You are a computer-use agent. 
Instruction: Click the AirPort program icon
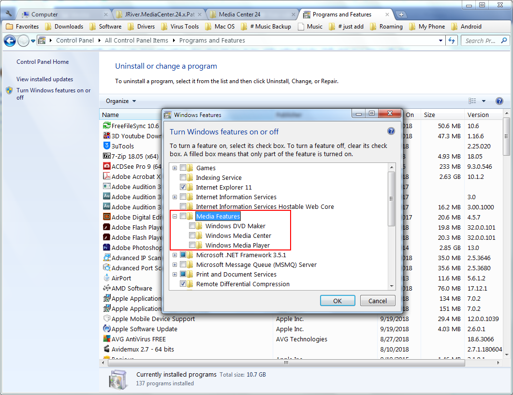(x=107, y=278)
